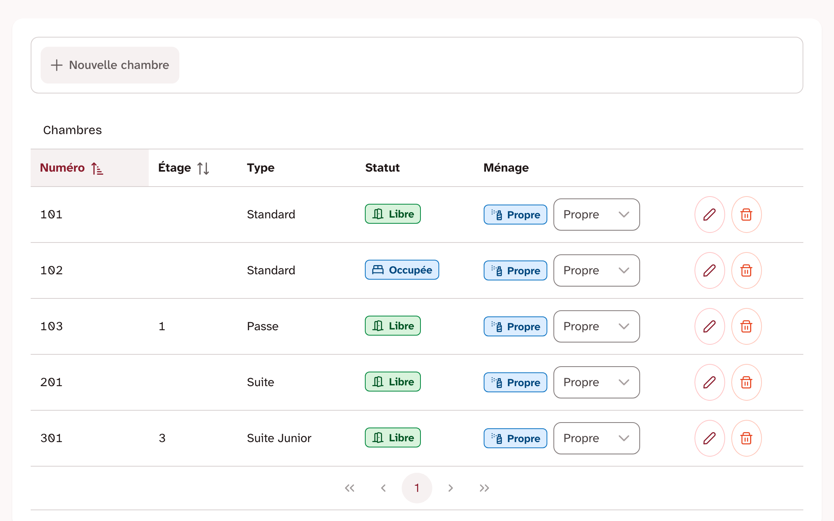Viewport: 834px width, 521px height.
Task: Click the Libre status badge of room 201
Action: coord(393,382)
